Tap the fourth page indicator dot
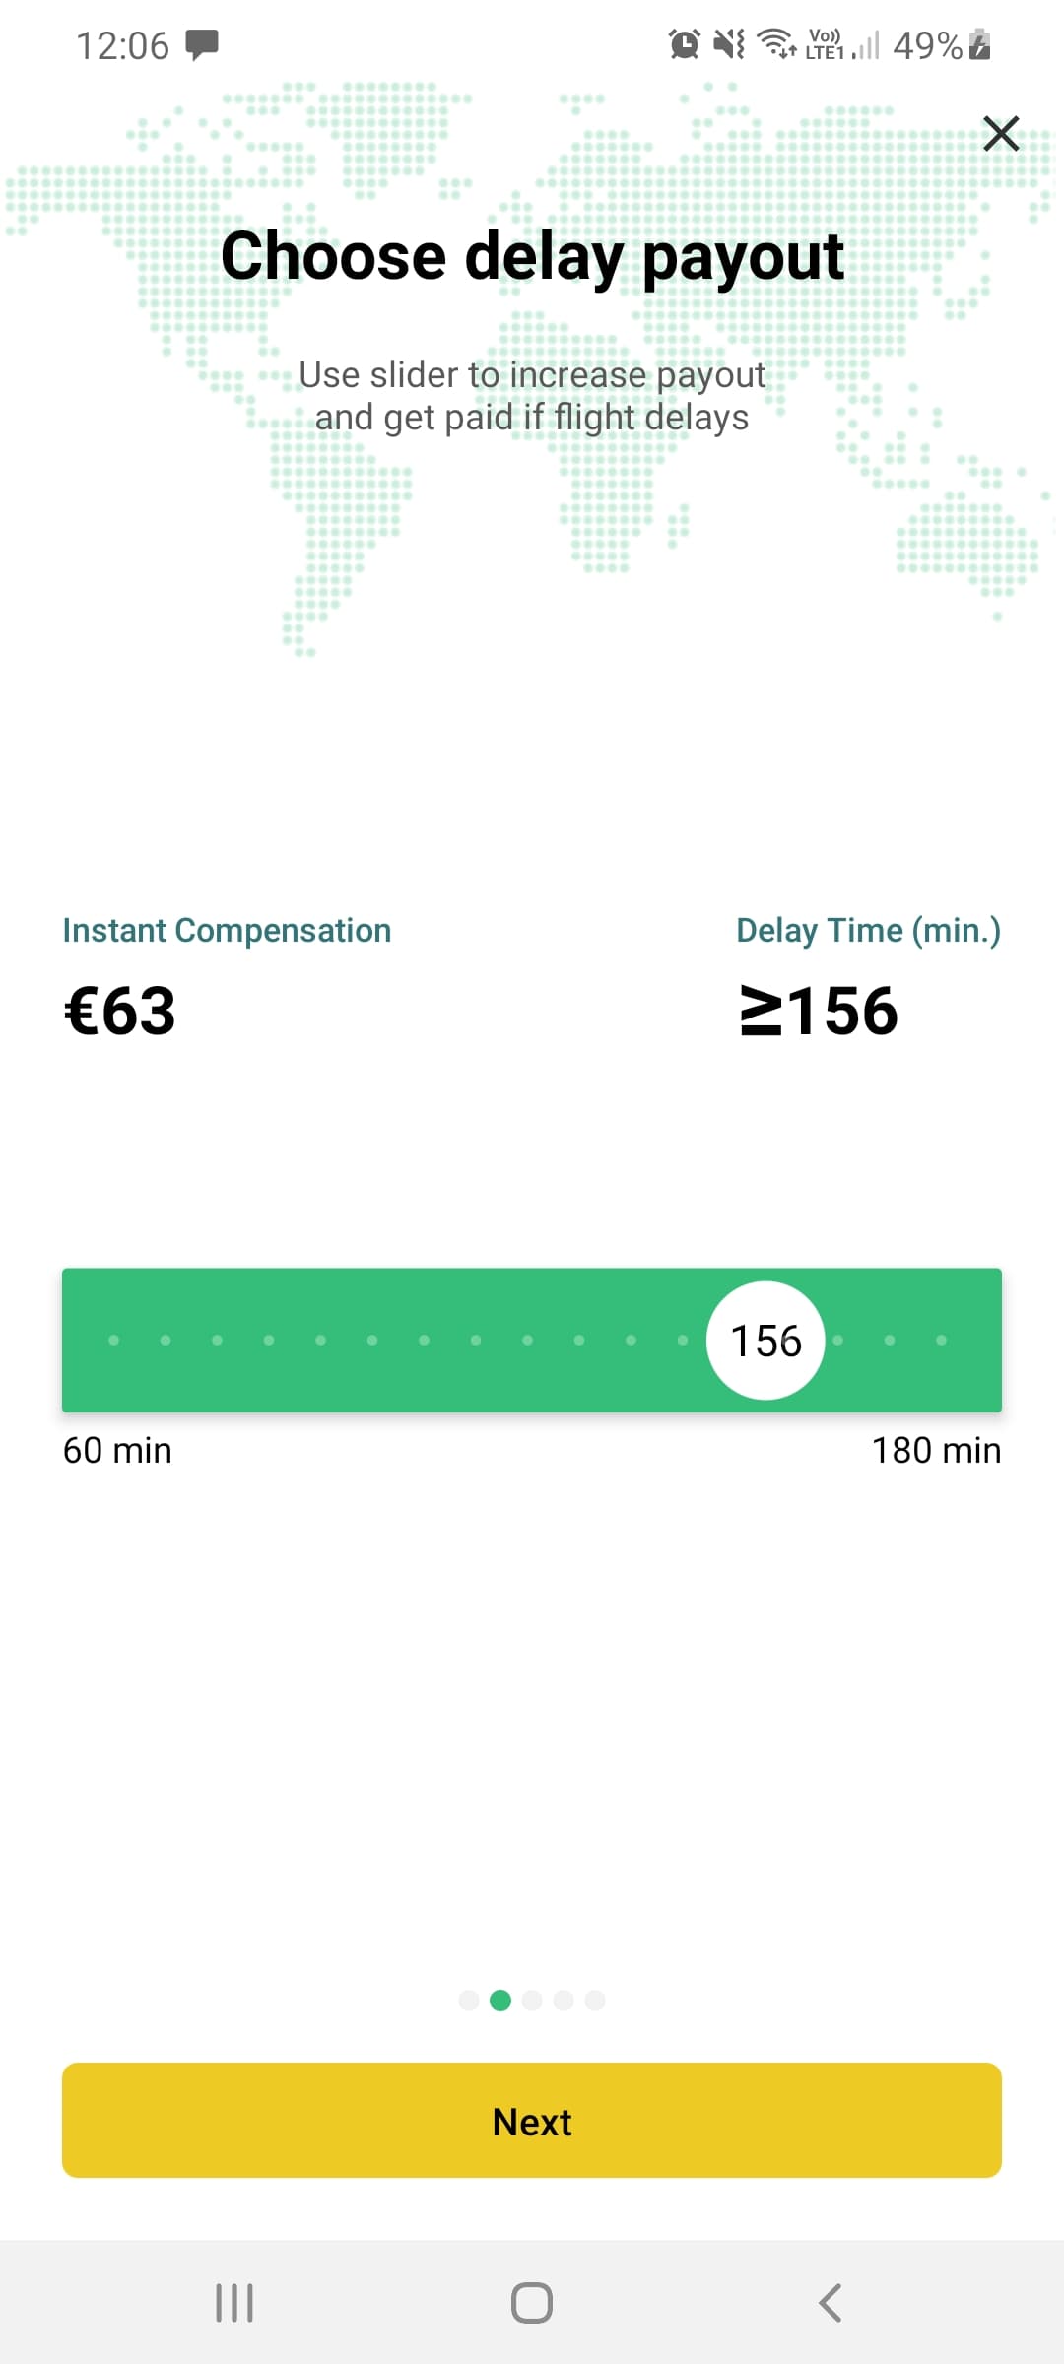 564,2000
